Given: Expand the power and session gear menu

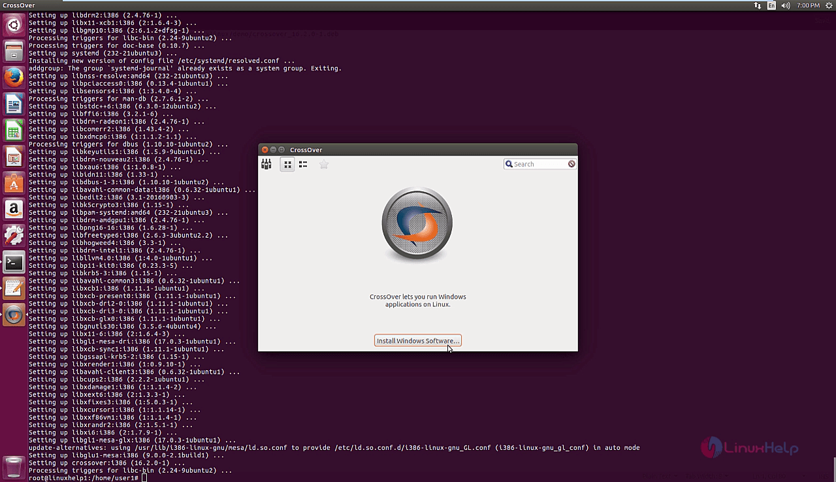Looking at the screenshot, I should 828,5.
